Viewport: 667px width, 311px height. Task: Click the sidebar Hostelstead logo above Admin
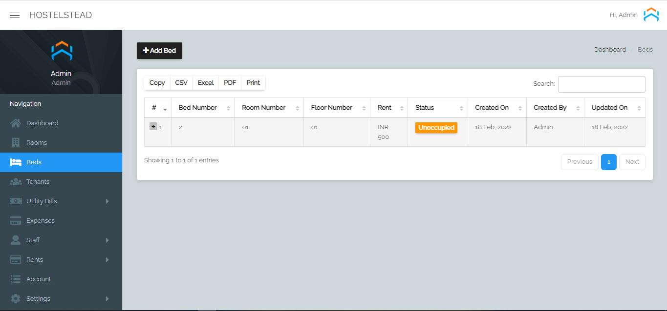point(62,51)
